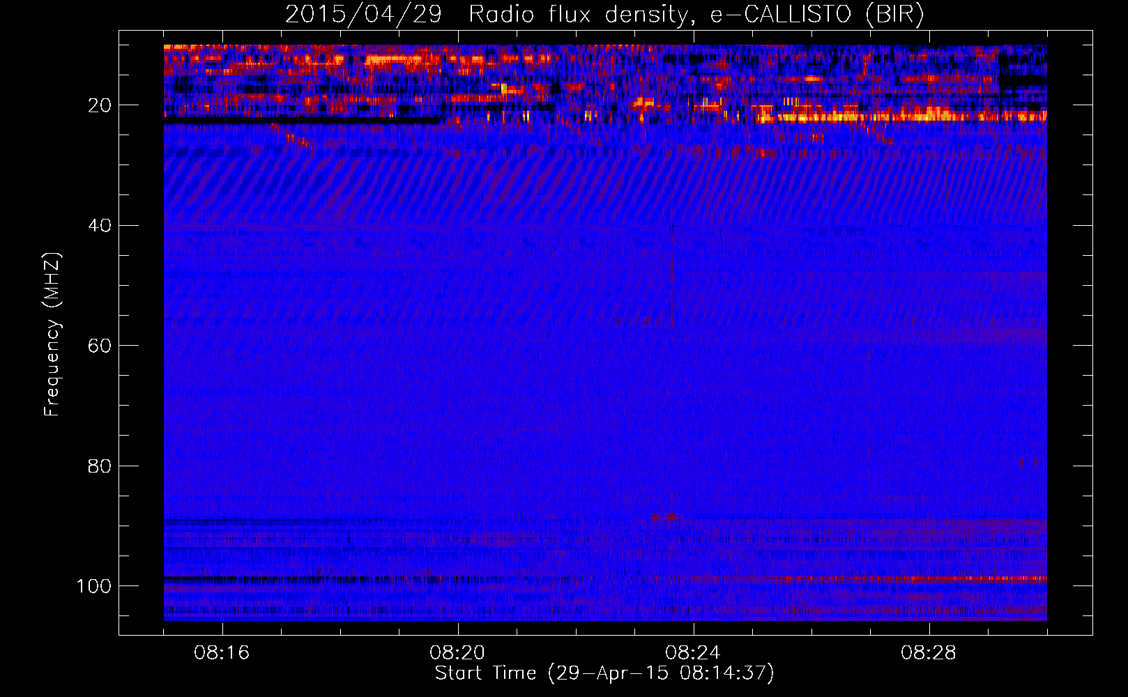
Task: Click the 80 frequency tick label
Action: [x=100, y=466]
